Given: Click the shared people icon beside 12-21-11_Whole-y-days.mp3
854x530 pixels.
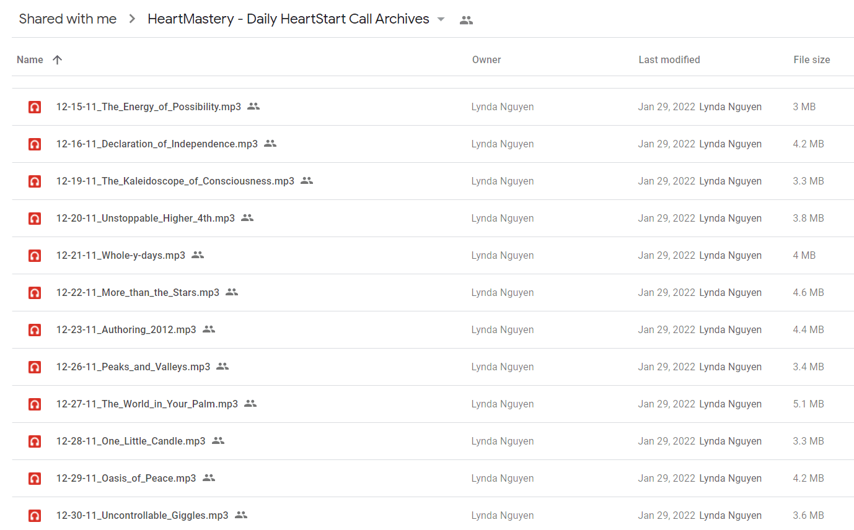Looking at the screenshot, I should pyautogui.click(x=198, y=255).
